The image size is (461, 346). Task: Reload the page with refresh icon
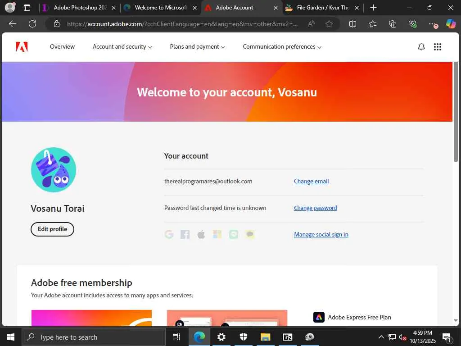[x=32, y=24]
